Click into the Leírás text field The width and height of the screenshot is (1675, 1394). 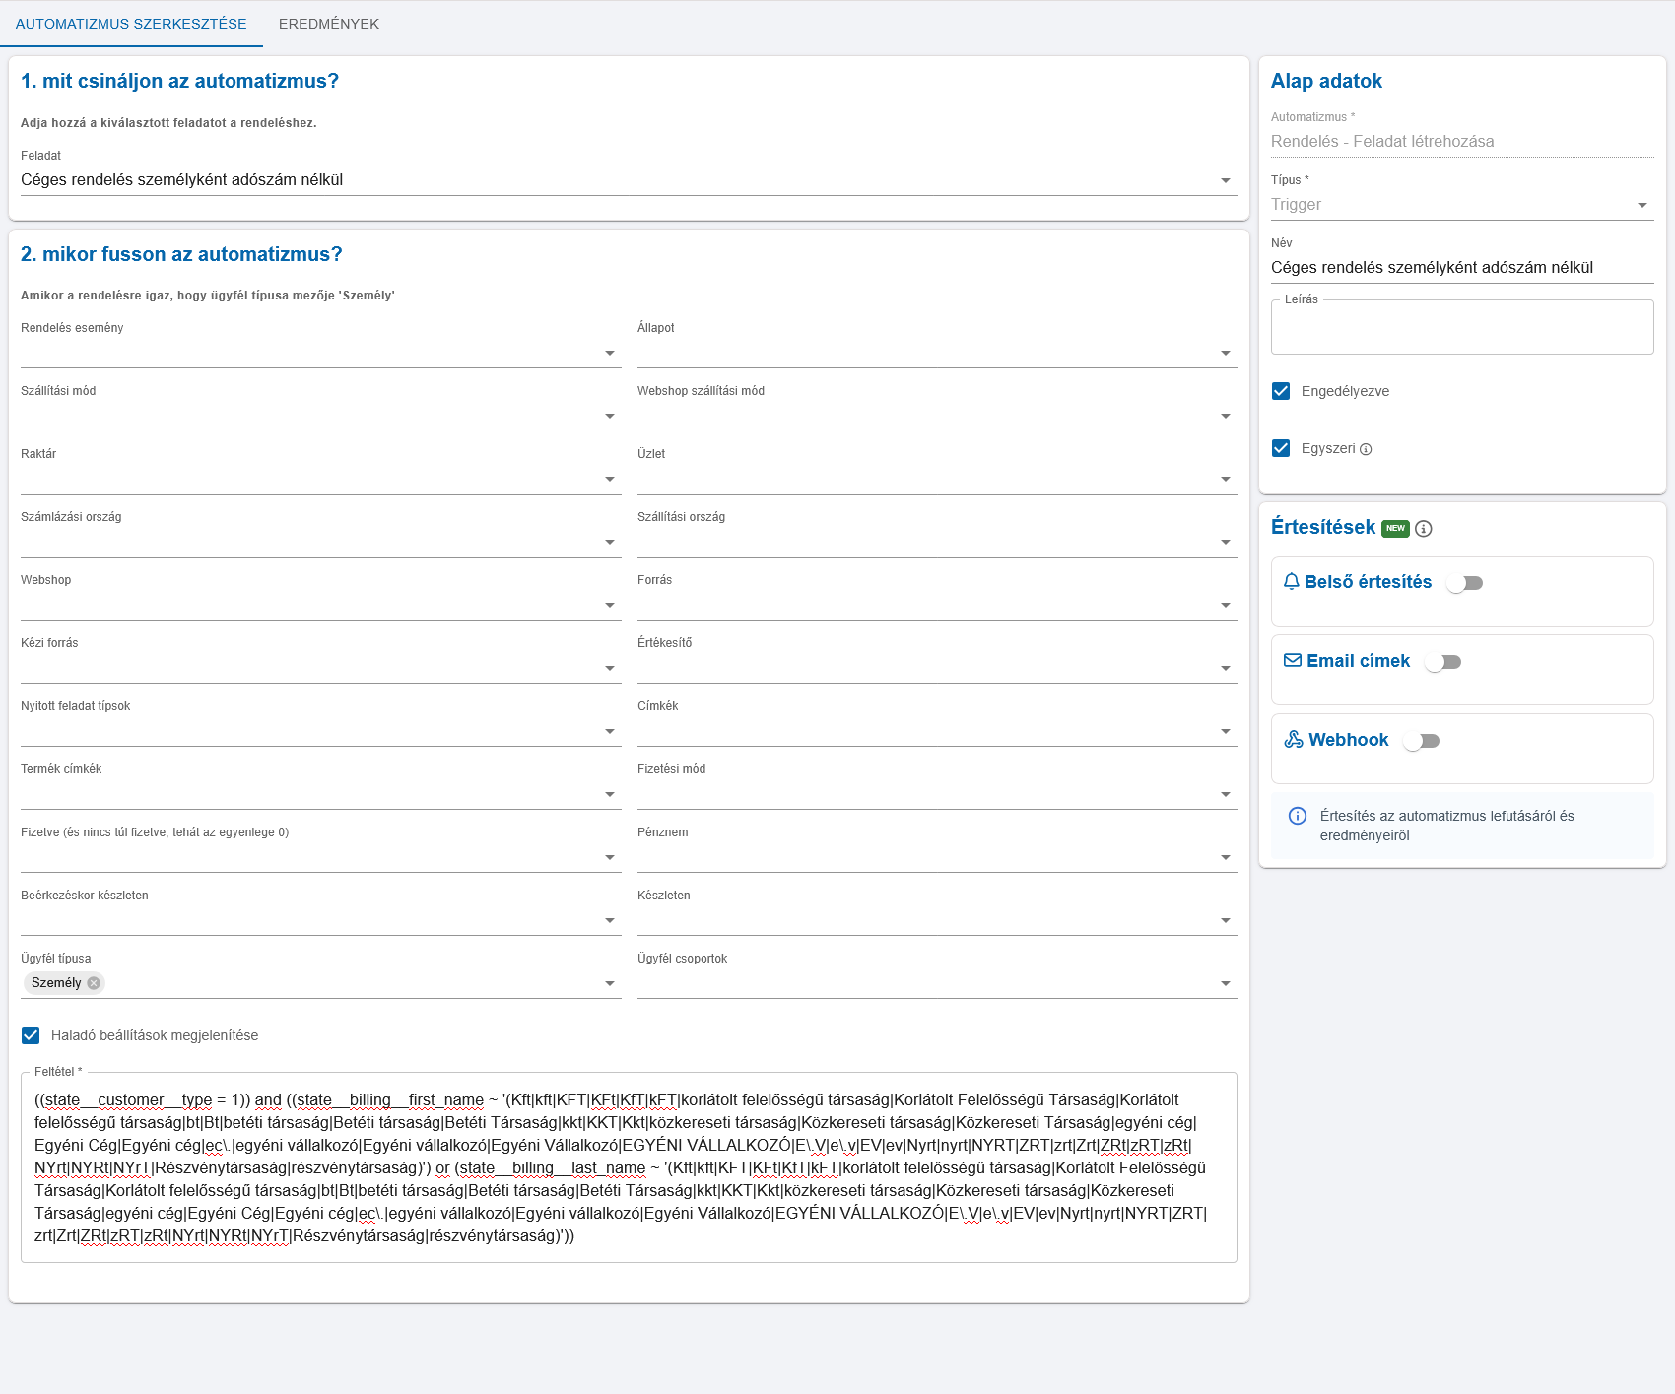tap(1462, 327)
